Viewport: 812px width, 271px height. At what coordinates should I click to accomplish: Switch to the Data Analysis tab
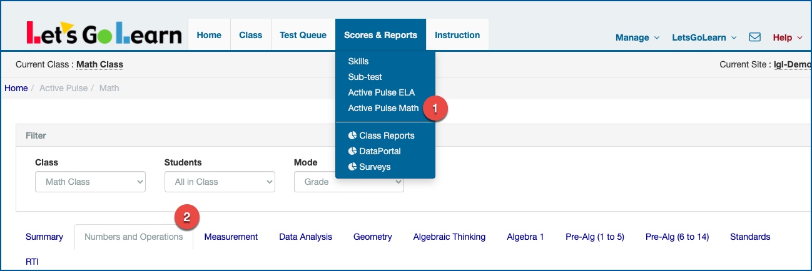click(305, 237)
